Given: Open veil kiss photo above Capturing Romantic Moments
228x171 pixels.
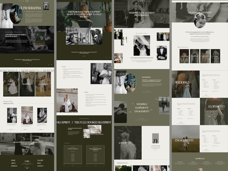Looking at the screenshot, I should click(142, 46).
